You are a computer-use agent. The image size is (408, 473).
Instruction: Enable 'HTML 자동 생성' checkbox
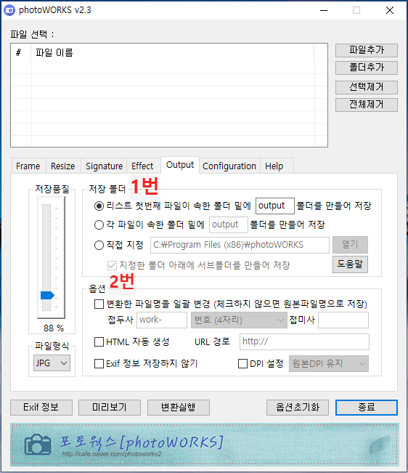(99, 341)
